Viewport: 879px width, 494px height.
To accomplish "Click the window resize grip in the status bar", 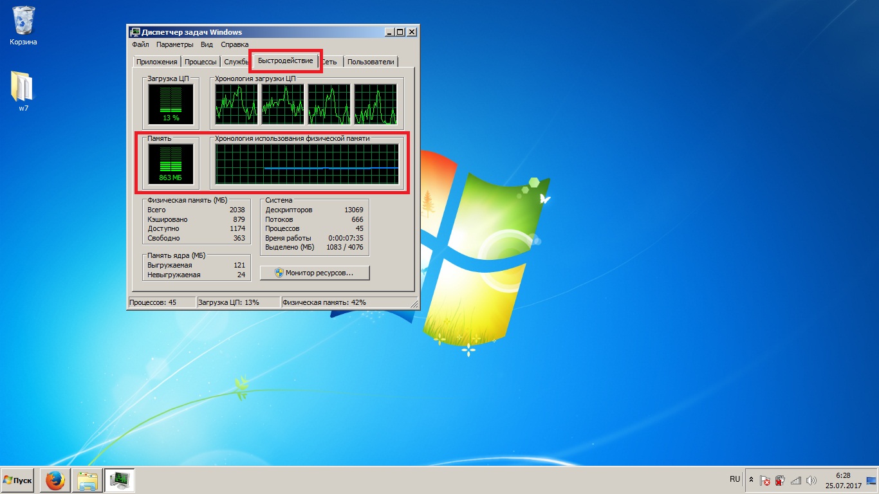I will [414, 304].
